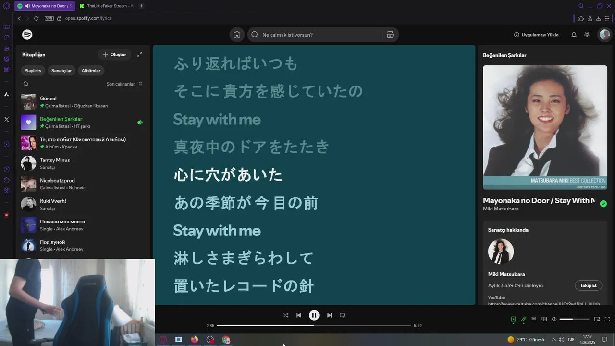
Task: Click the Uygulamayı Yükle button
Action: [536, 35]
